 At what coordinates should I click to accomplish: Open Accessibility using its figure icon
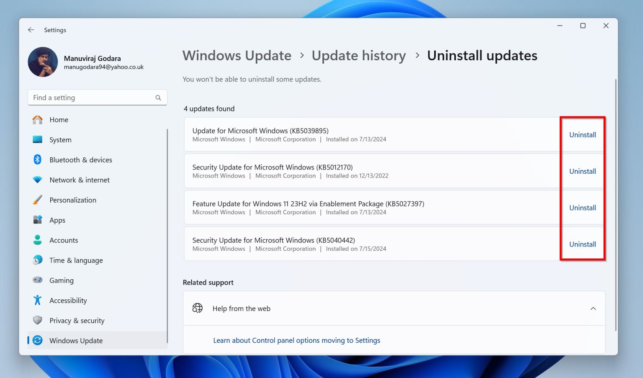pos(38,300)
